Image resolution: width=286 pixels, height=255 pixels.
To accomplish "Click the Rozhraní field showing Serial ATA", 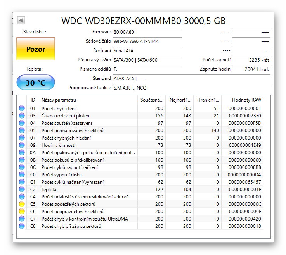I will point(147,51).
